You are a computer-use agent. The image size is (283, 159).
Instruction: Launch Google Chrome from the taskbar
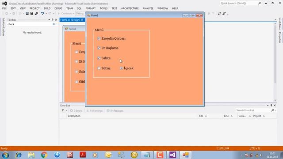[44, 155]
